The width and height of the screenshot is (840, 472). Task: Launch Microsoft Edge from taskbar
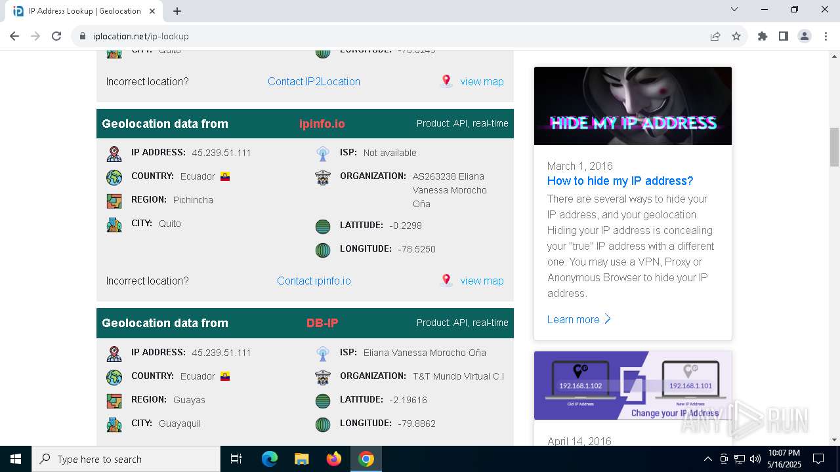270,459
